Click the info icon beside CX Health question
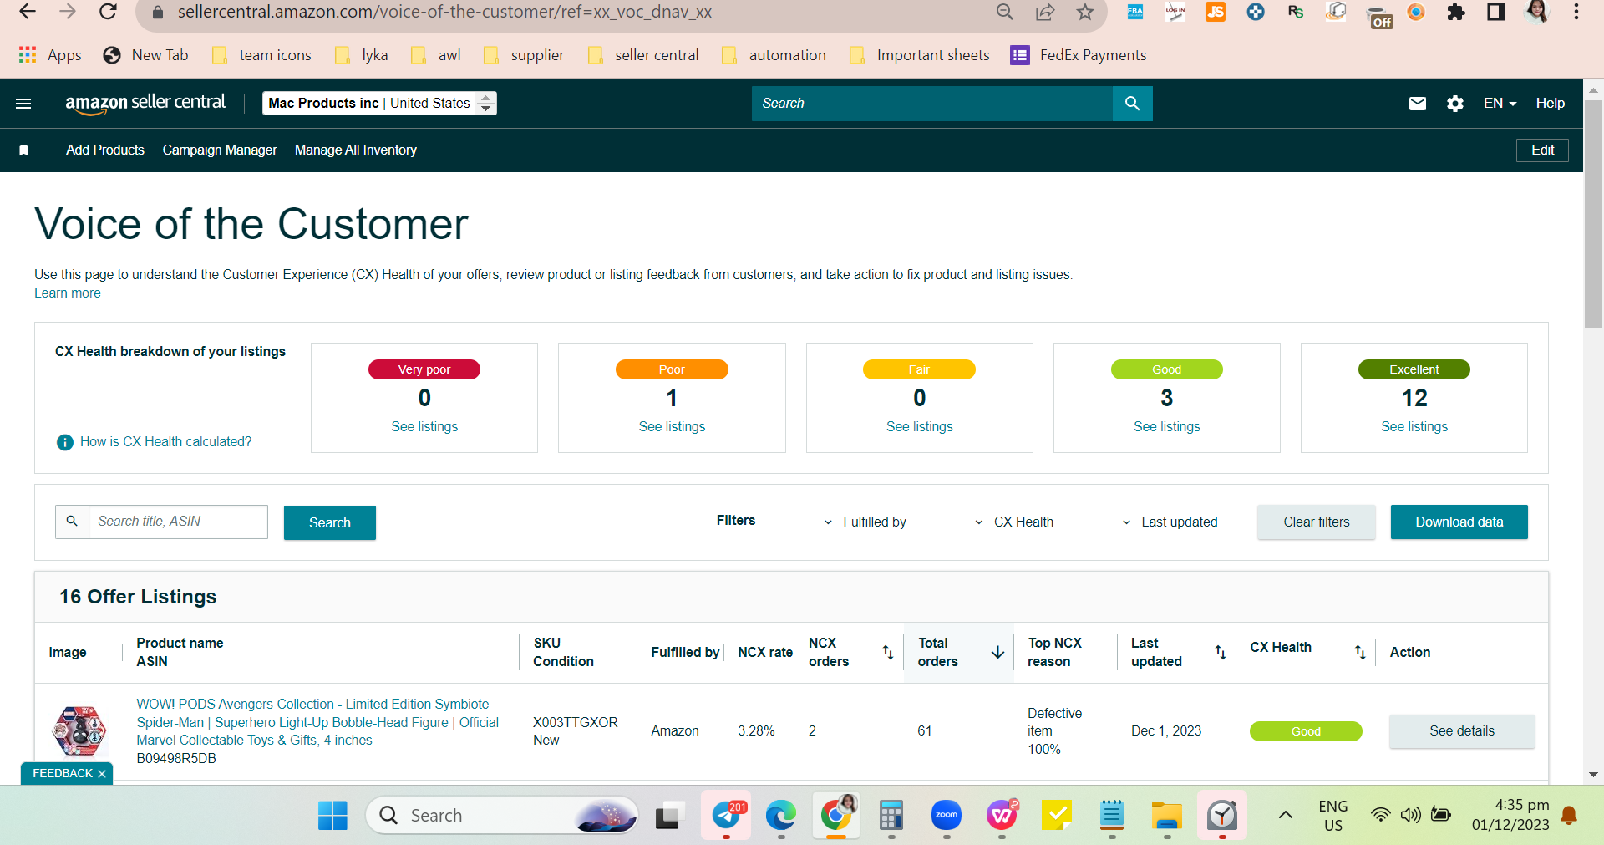1604x845 pixels. (64, 442)
